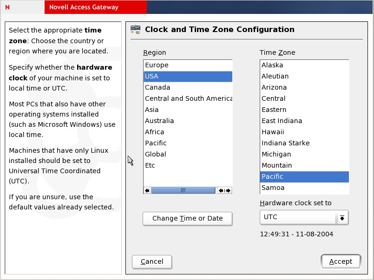
Task: Click the Region list horizontal scrollbar thumb
Action: point(184,190)
